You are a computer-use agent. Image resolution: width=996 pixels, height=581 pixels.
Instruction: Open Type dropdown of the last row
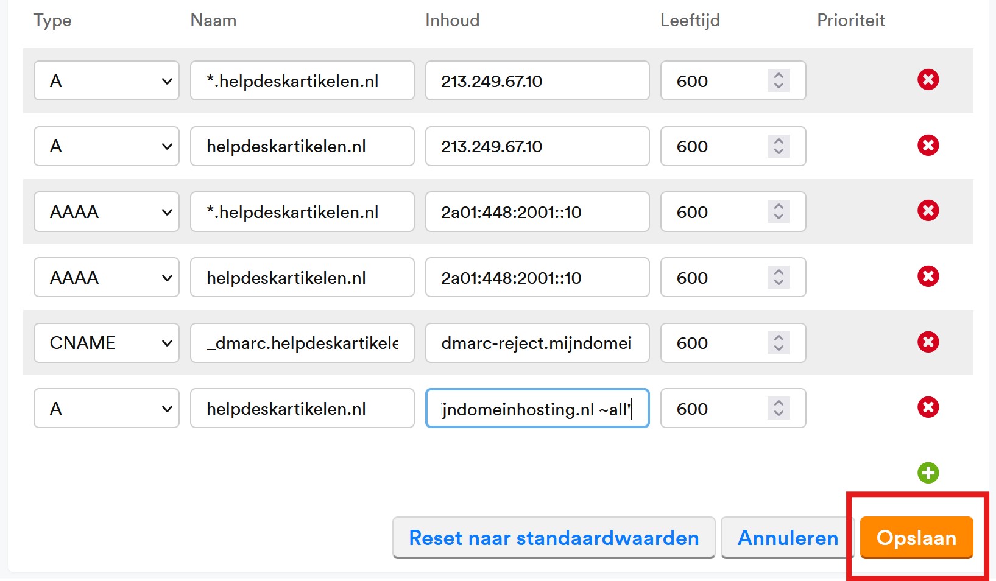107,409
